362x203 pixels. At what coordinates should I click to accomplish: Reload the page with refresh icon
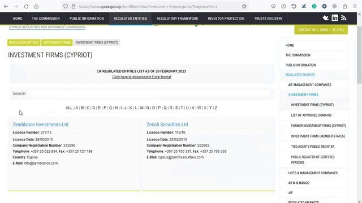click(26, 6)
